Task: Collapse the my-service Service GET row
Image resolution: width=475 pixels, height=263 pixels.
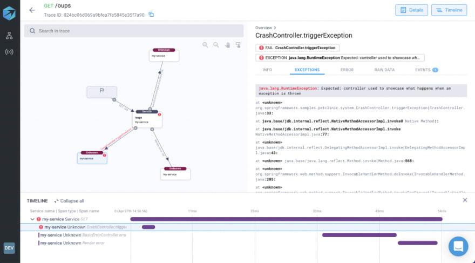Action: pyautogui.click(x=32, y=219)
